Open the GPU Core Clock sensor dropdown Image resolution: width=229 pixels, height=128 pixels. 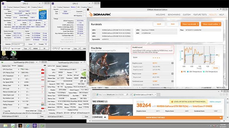(x=19, y=69)
